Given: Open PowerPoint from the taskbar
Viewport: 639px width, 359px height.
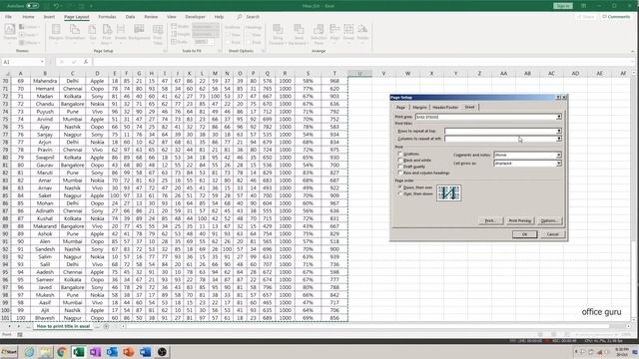Looking at the screenshot, I should (129, 352).
